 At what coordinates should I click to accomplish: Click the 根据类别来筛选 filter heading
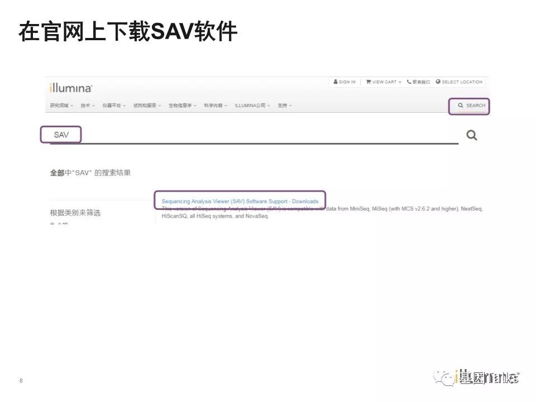point(75,213)
